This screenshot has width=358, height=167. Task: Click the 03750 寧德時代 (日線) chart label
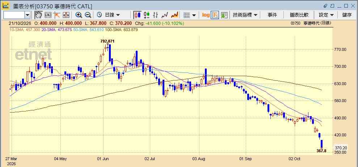click(311, 23)
